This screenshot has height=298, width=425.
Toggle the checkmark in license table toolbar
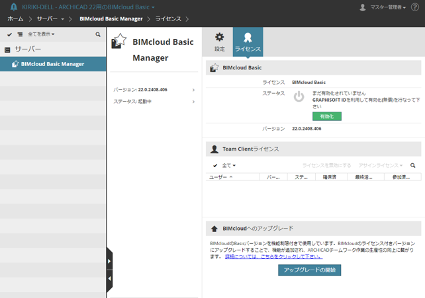(x=215, y=165)
